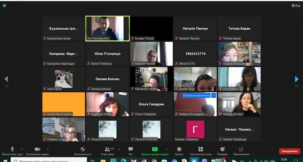Click Попросить включить button

[x=196, y=95]
